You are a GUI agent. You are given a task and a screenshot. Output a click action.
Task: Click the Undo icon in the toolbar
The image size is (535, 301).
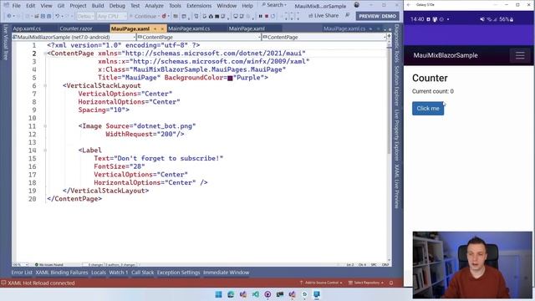(58, 16)
